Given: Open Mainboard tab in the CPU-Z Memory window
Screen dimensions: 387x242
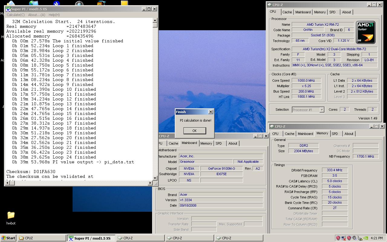Looking at the screenshot, I should 305,134.
